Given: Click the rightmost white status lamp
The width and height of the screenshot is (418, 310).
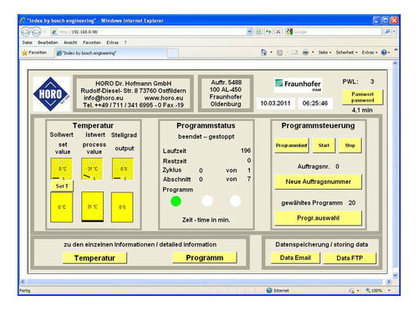Looking at the screenshot, I should point(236,201).
